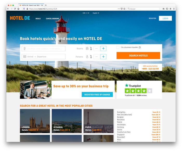Decrease the Persons count with minus

tap(96, 57)
